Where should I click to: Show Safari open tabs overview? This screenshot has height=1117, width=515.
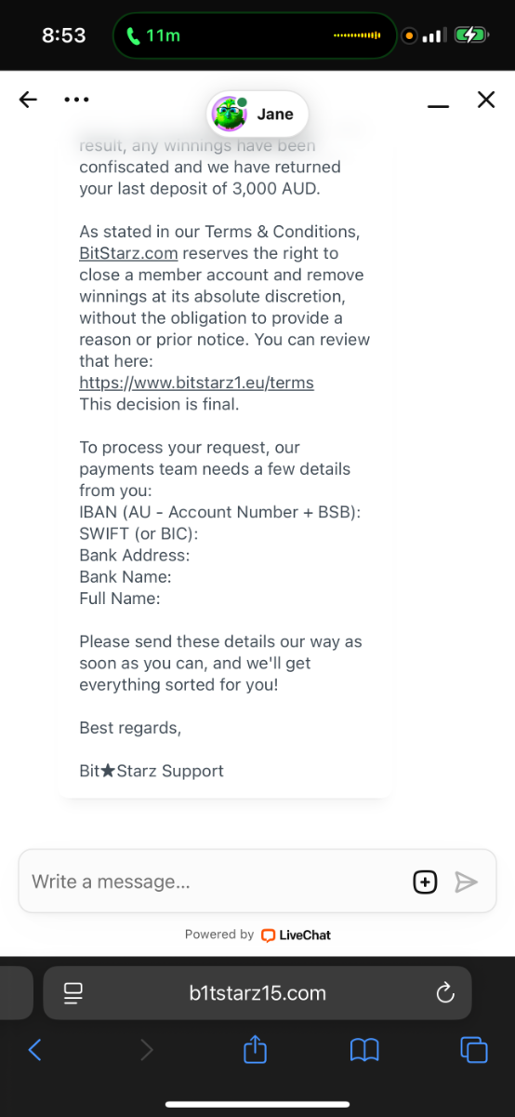point(474,1050)
